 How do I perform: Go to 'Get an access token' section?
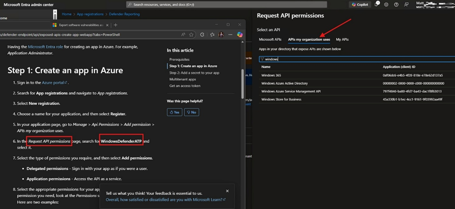coord(185,86)
